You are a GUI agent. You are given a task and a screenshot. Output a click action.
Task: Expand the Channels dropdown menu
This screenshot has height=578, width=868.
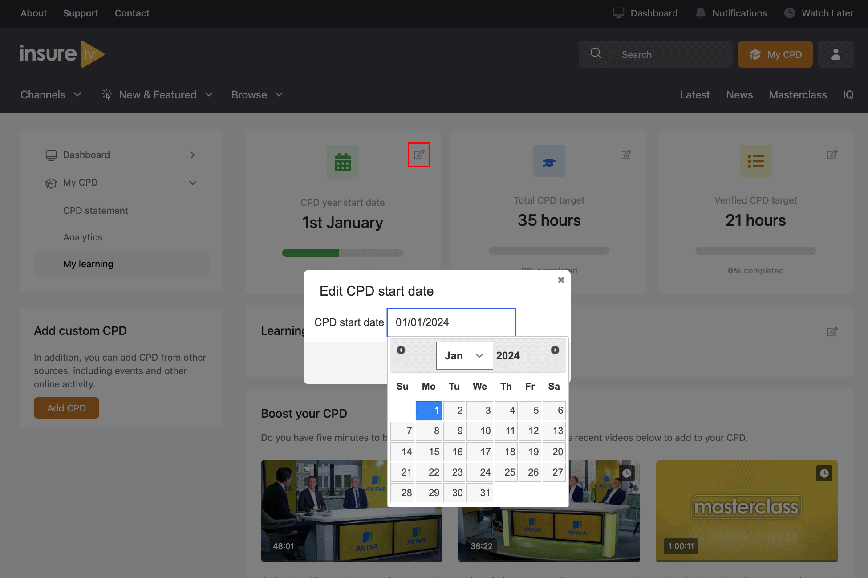51,94
